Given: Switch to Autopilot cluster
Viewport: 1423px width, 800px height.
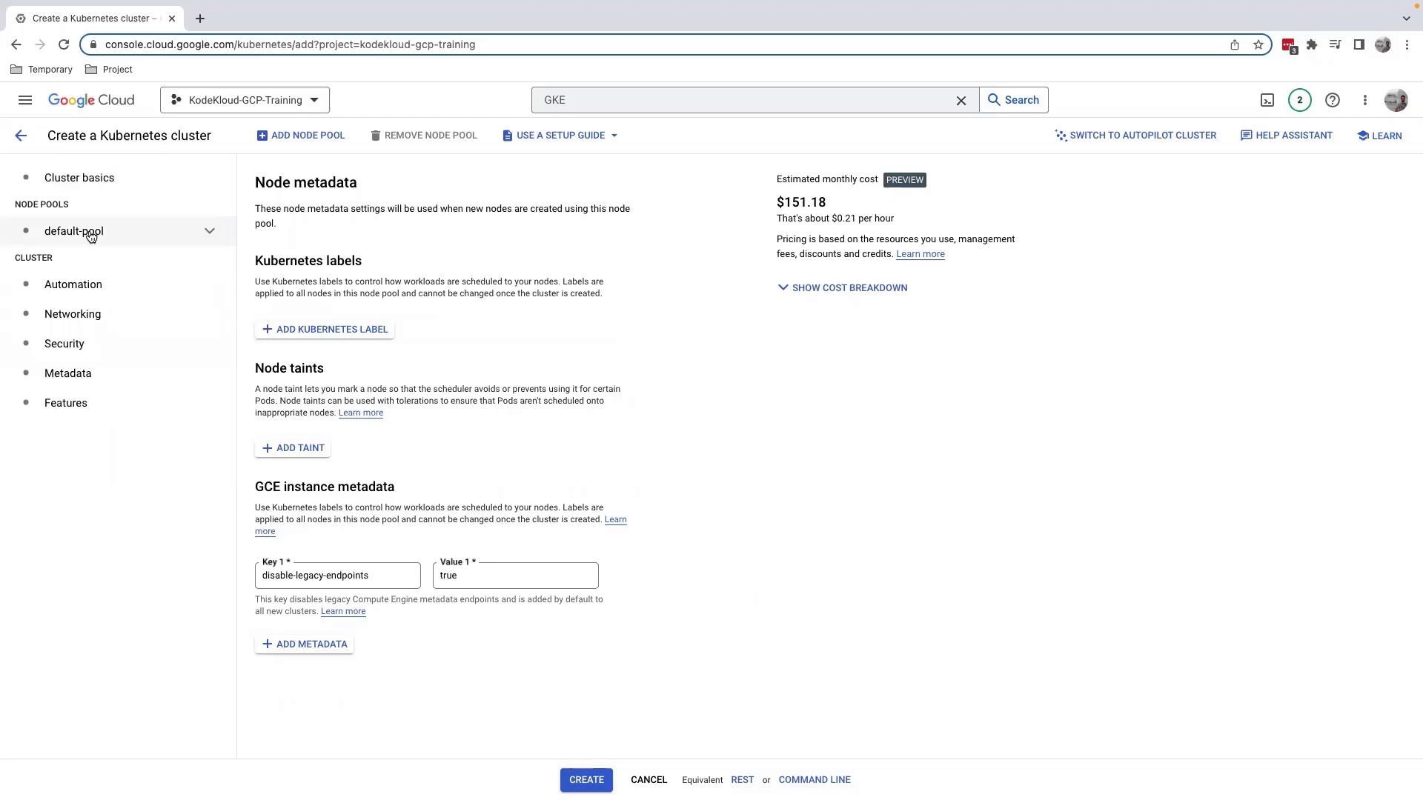Looking at the screenshot, I should click(1135, 136).
